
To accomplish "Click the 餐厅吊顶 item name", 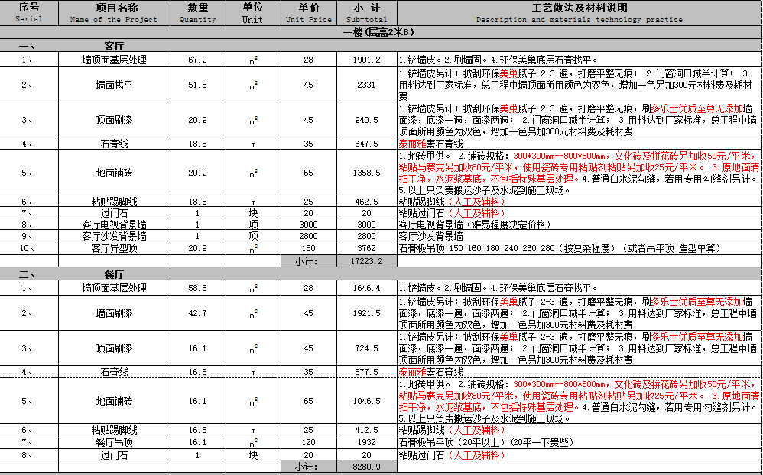I will coord(114,442).
